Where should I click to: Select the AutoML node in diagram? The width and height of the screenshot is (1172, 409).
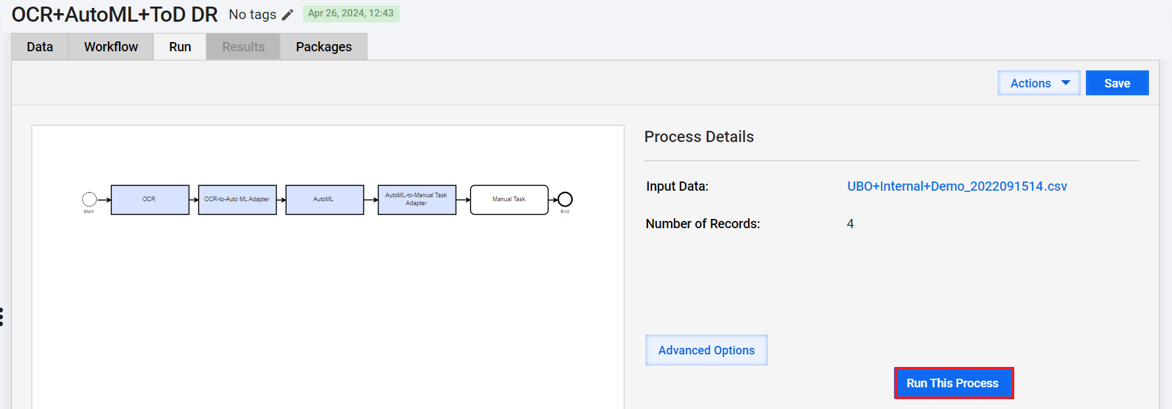(x=325, y=199)
